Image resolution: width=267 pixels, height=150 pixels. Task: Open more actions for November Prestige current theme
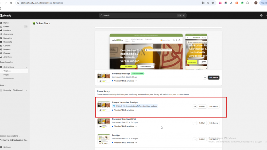coord(205,78)
